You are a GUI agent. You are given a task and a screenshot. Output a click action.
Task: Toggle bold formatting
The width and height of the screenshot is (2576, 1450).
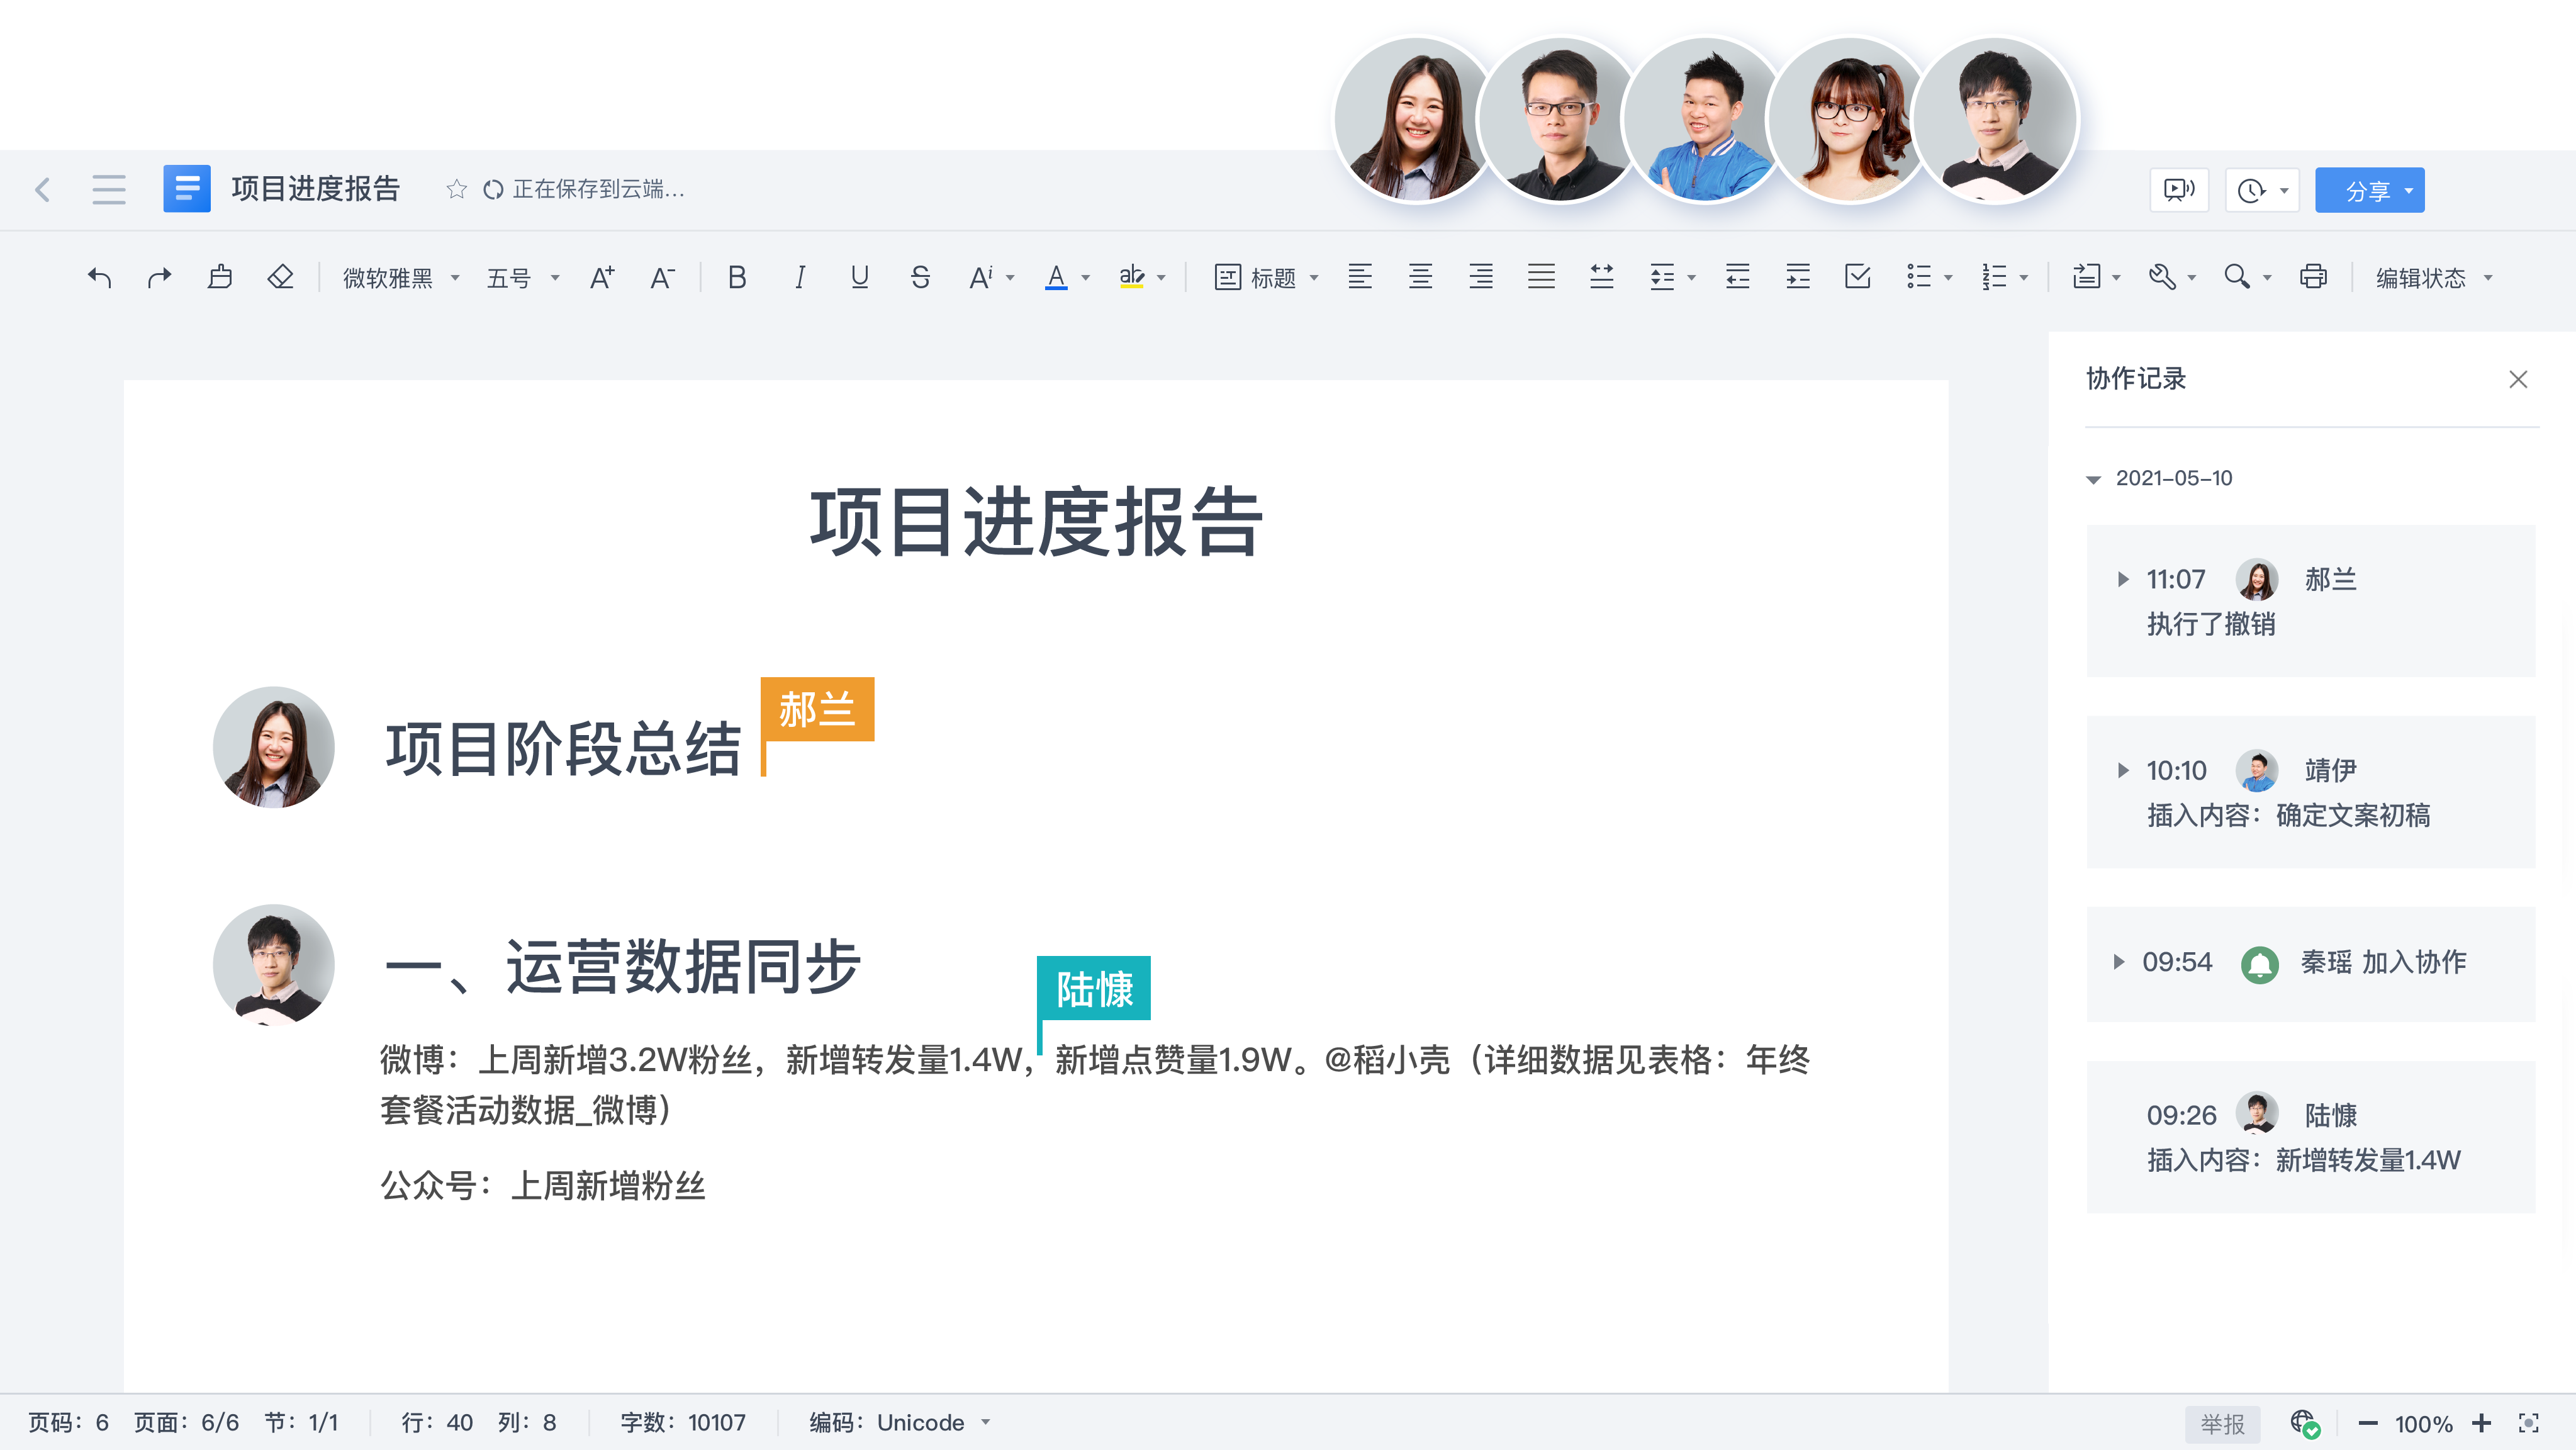(737, 277)
